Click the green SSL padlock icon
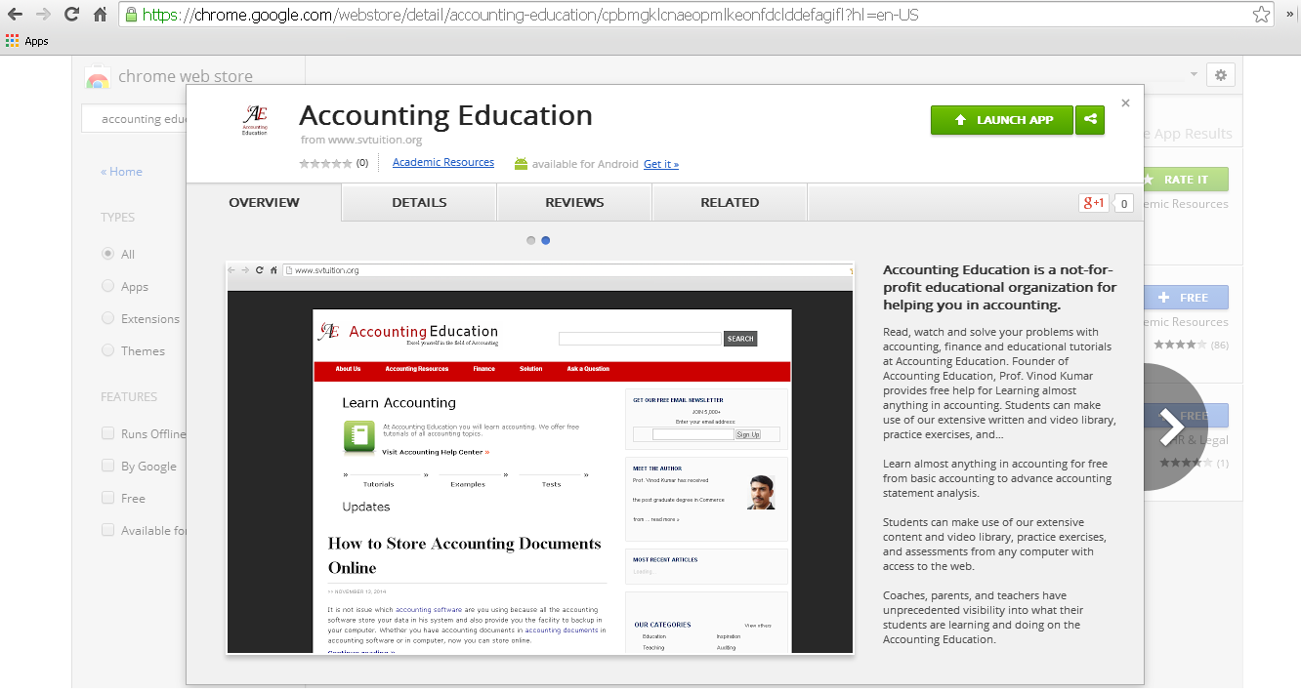The width and height of the screenshot is (1301, 692). click(x=131, y=15)
